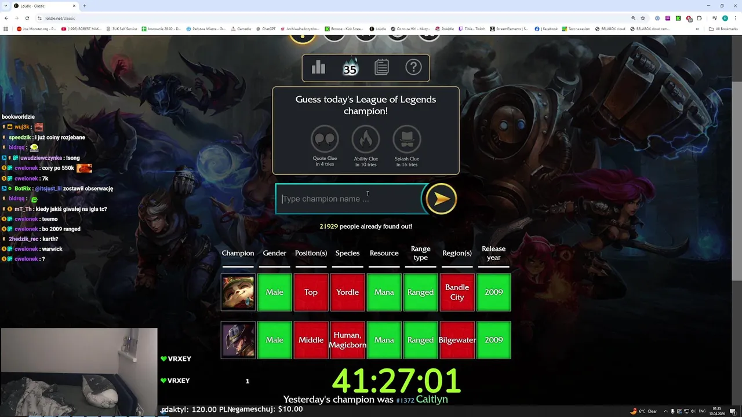Open the 6°C Clear weather widget
The height and width of the screenshot is (417, 742).
pyautogui.click(x=644, y=411)
